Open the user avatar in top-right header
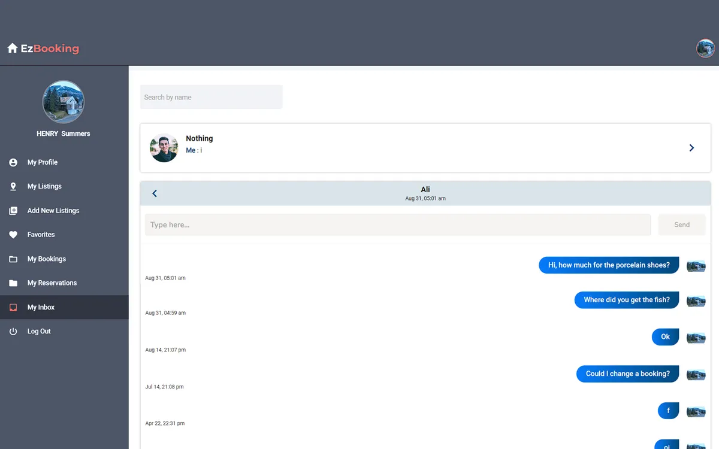 [705, 48]
